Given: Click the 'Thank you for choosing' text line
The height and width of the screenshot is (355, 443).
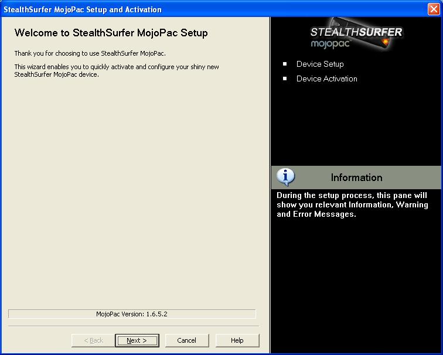Looking at the screenshot, I should tap(90, 53).
